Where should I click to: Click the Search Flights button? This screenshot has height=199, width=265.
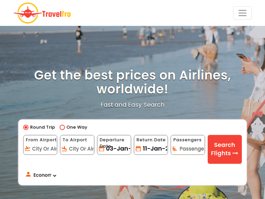[x=225, y=149]
